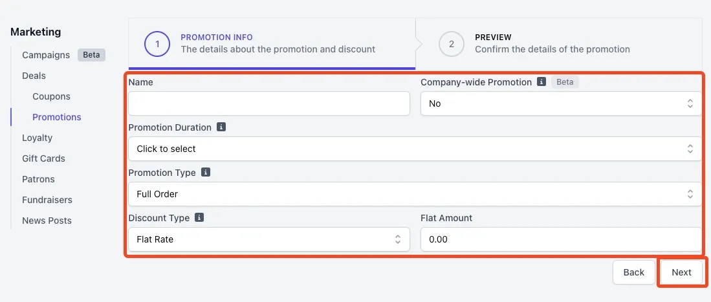The height and width of the screenshot is (302, 711).
Task: Expand the Promotion Duration Click to select dropdown
Action: (x=415, y=149)
